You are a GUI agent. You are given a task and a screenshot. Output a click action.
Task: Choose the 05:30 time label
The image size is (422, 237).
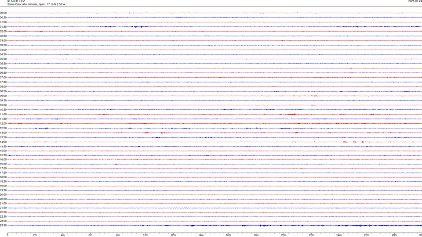3,64
